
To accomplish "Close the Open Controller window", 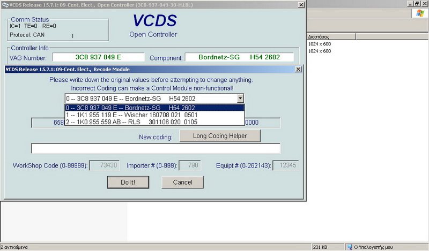I will tap(301, 5).
